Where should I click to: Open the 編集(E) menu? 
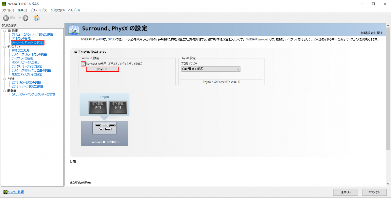[22, 10]
